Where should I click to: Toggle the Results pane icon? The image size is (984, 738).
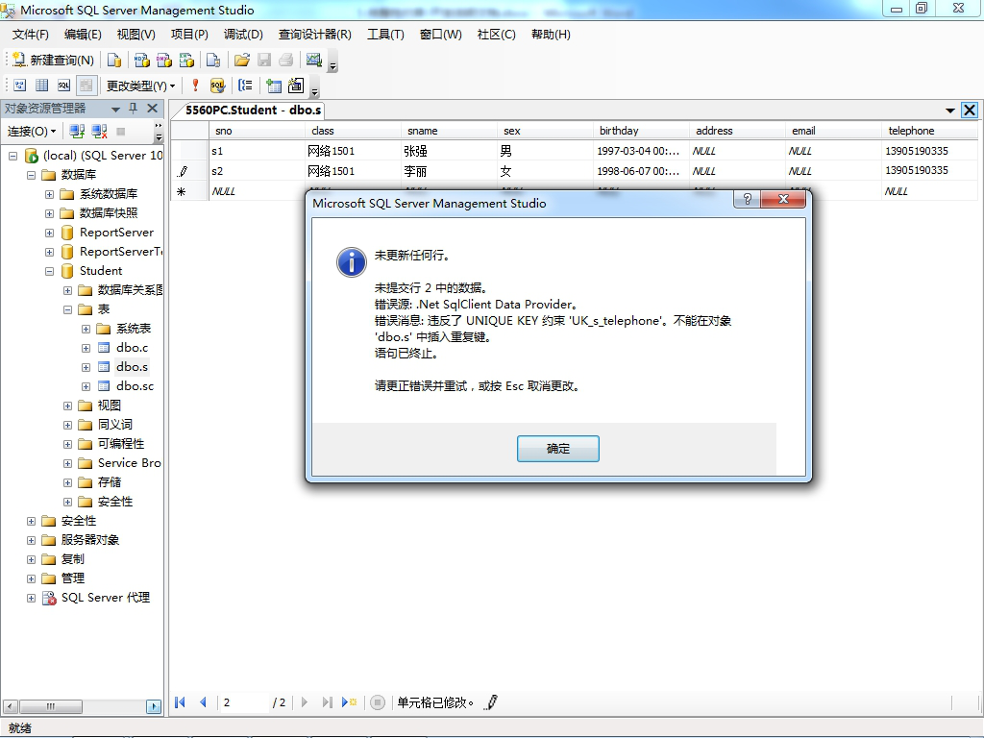[86, 86]
